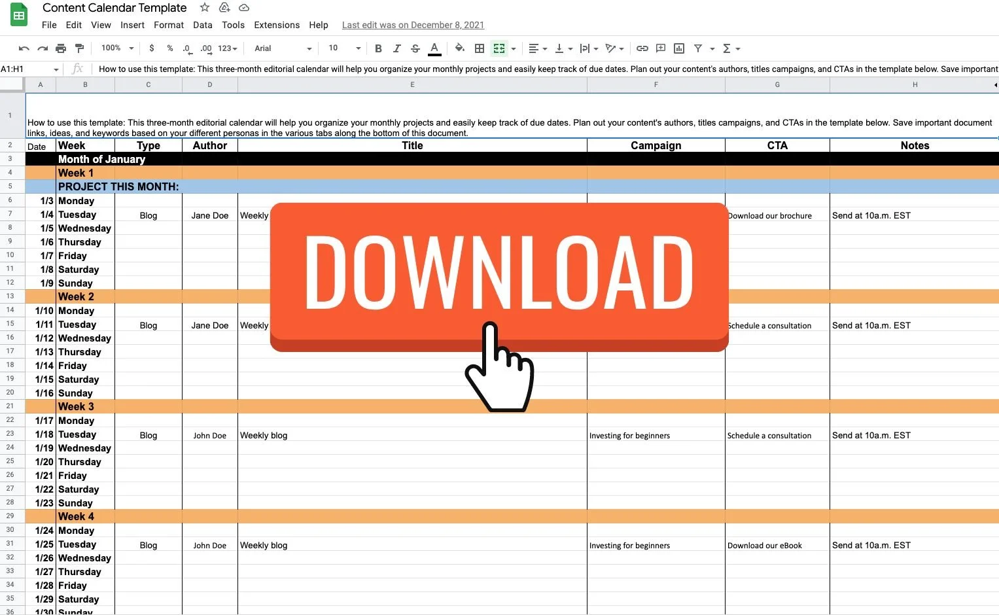This screenshot has width=999, height=615.
Task: Redo the last undone action
Action: [43, 48]
